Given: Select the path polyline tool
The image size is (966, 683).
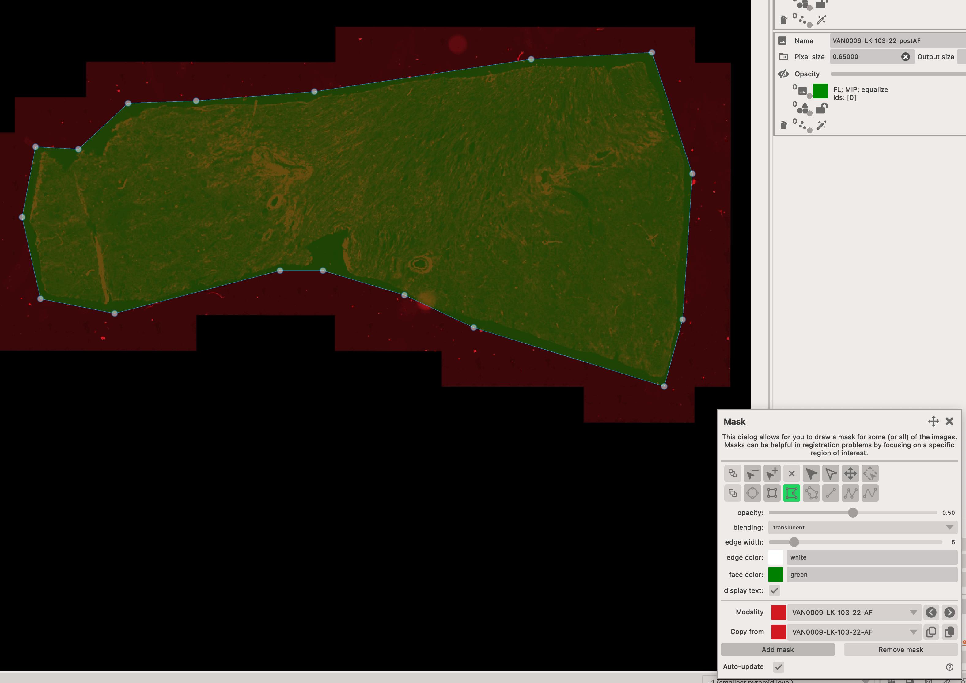Looking at the screenshot, I should 850,493.
